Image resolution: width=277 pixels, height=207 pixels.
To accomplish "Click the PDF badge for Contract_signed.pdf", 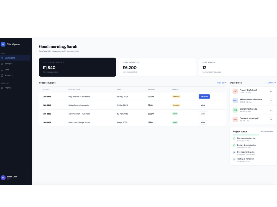I will pyautogui.click(x=235, y=119).
